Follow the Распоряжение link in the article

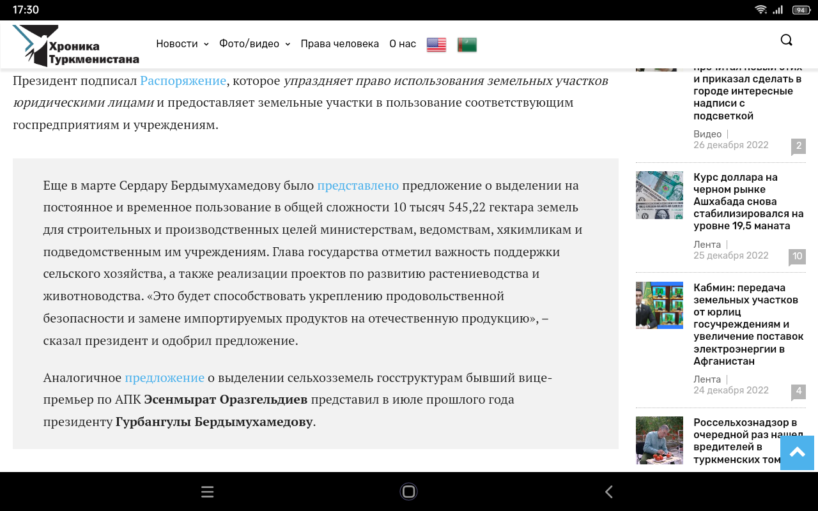(x=183, y=80)
